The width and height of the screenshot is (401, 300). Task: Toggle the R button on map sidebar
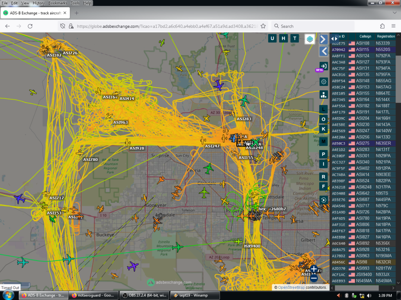tap(323, 177)
